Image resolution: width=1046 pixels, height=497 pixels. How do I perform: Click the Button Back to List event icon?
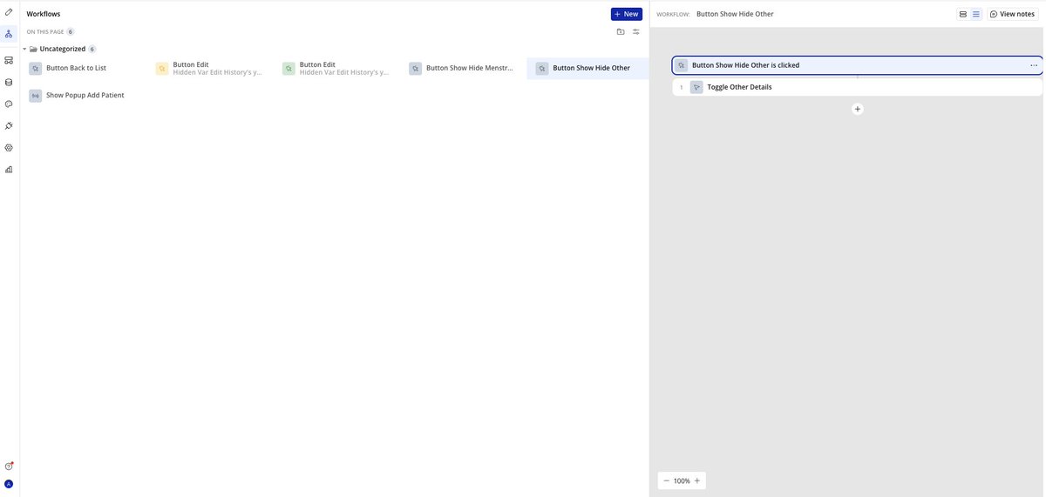click(x=36, y=68)
